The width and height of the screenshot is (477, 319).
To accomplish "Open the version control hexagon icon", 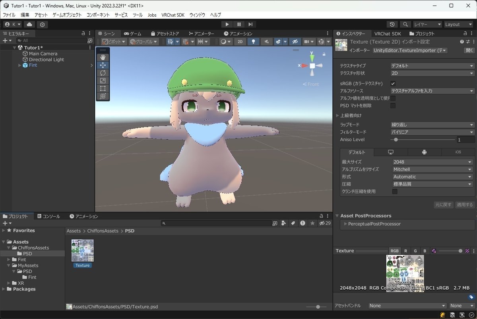I will click(42, 24).
